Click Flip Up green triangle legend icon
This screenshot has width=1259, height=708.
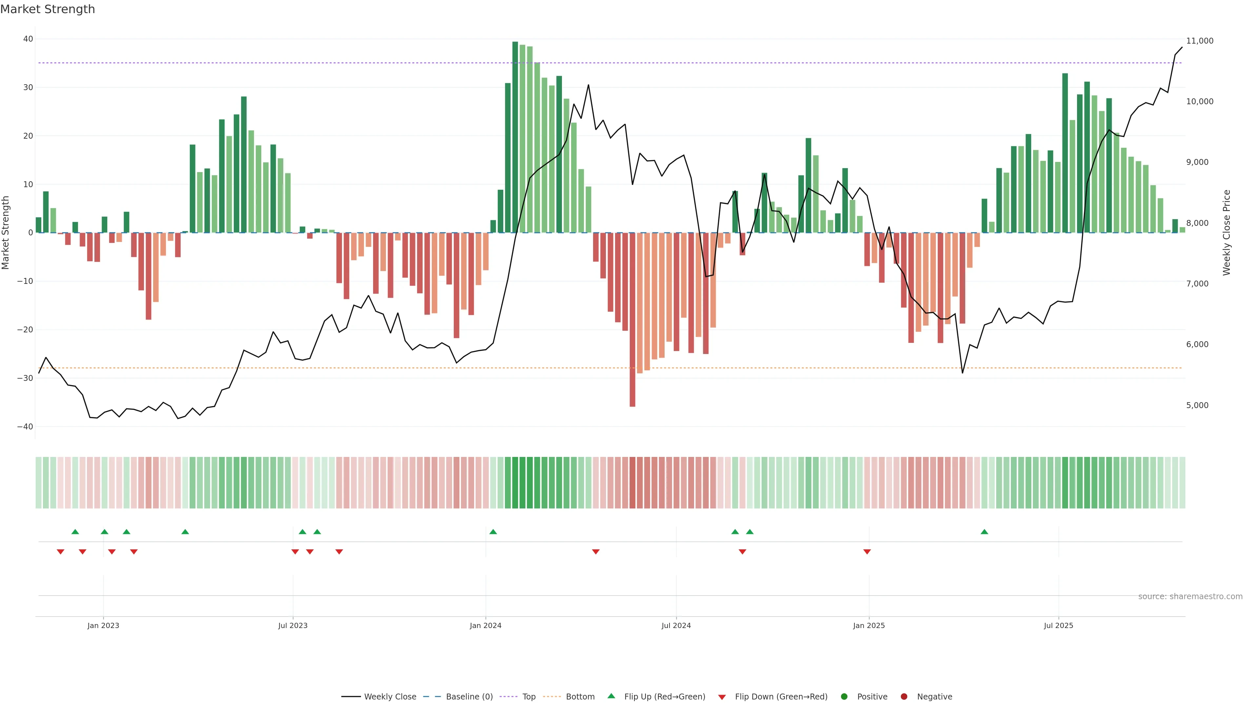point(611,696)
